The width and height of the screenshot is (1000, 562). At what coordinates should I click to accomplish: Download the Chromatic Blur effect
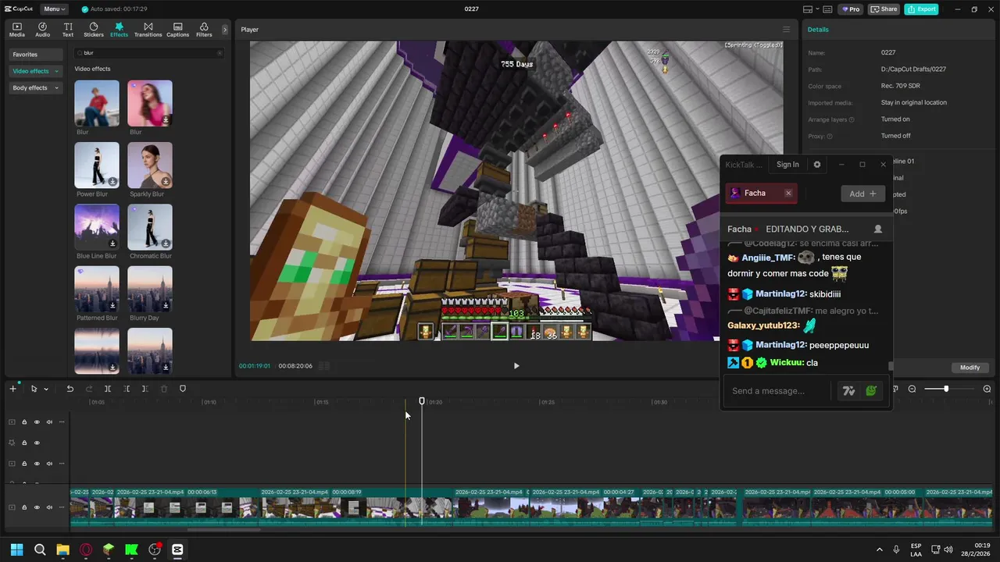(x=166, y=244)
